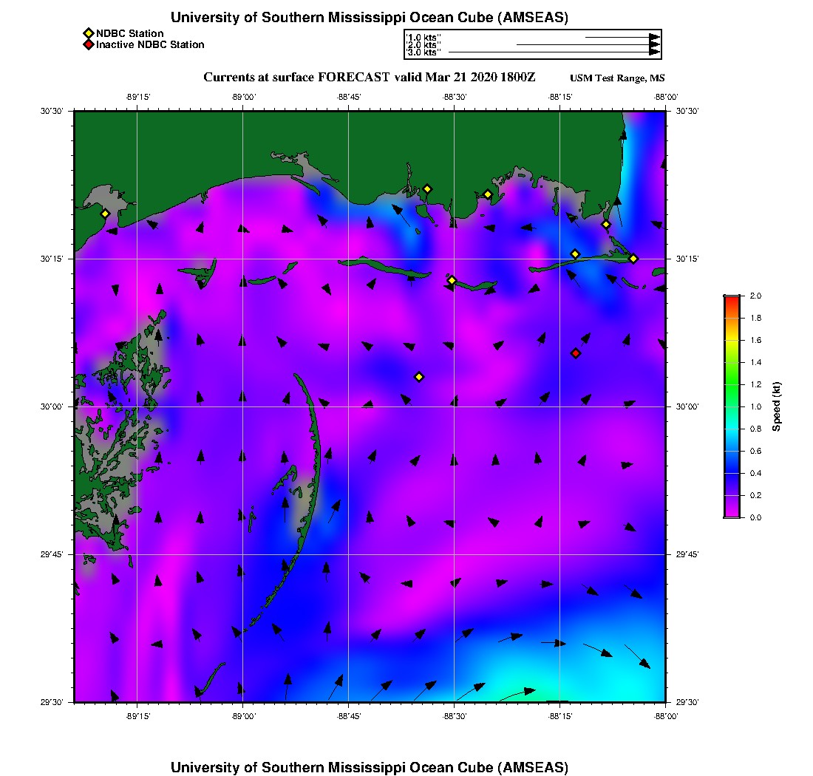Click the forecast valid time heading
This screenshot has height=776, width=813.
point(370,78)
